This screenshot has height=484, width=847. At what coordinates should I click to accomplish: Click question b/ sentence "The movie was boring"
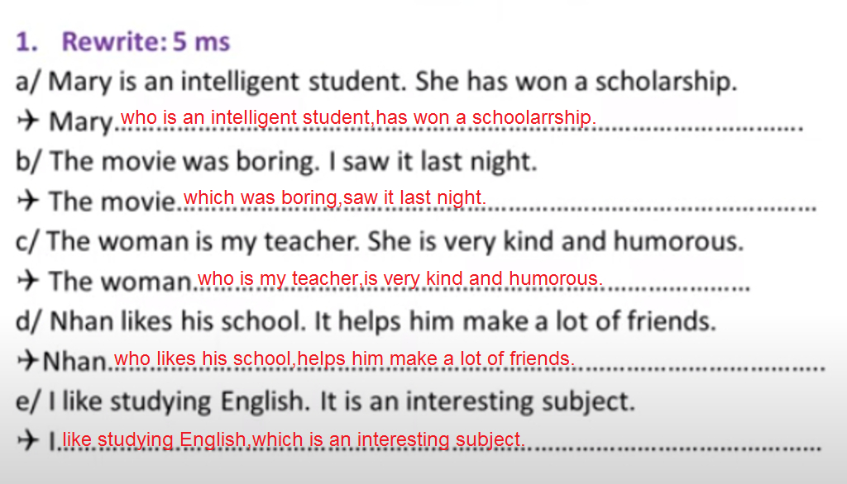[276, 161]
